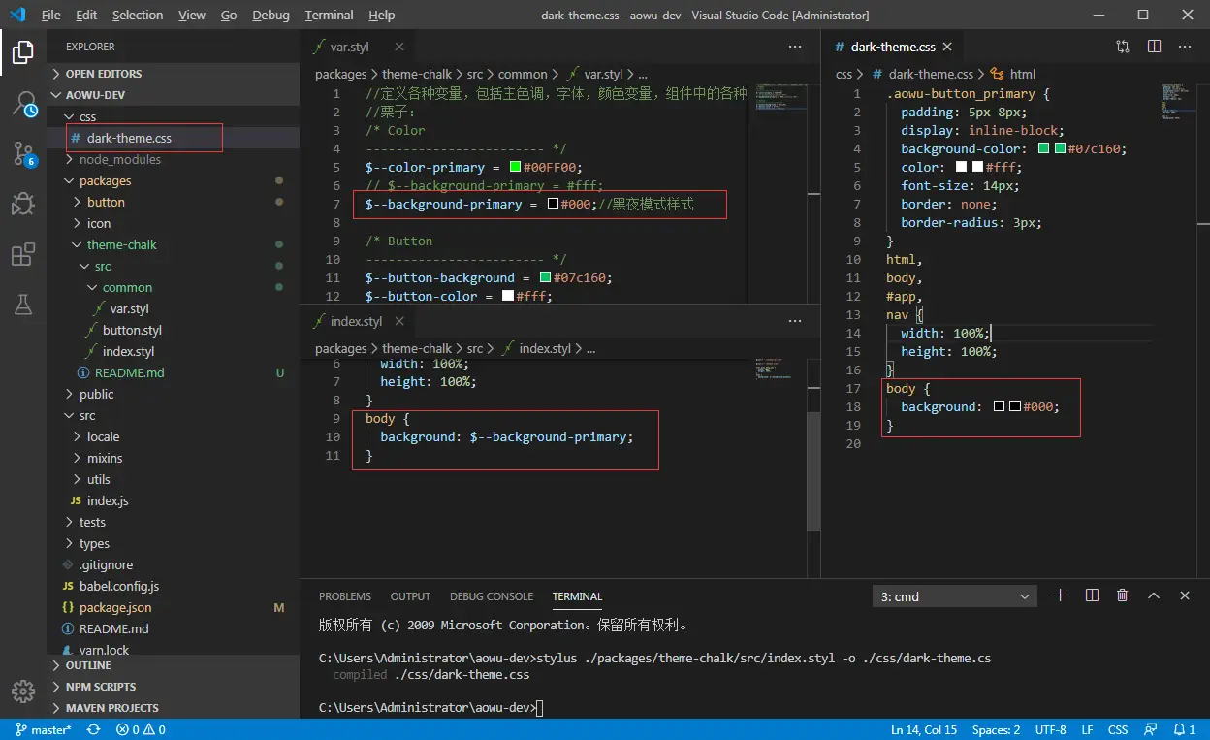Open the Run and Debug view
This screenshot has width=1210, height=740.
pos(23,204)
